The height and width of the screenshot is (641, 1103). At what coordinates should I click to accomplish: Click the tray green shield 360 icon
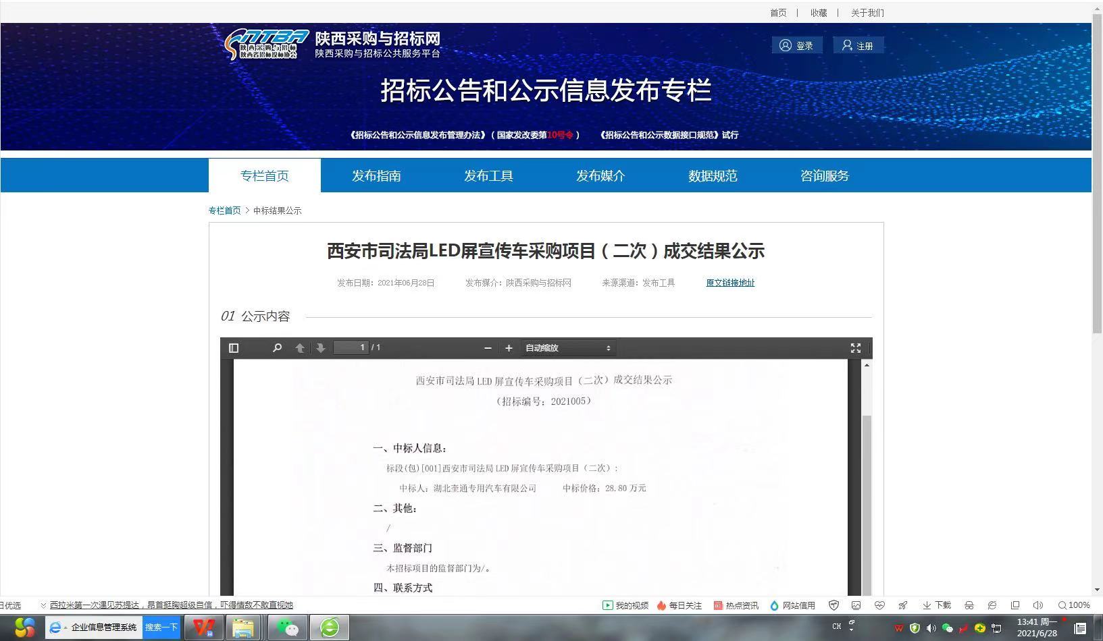point(915,628)
